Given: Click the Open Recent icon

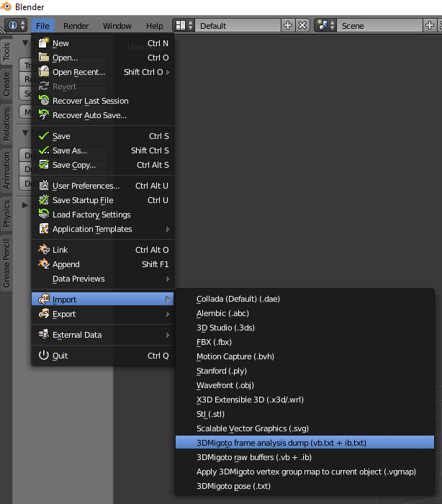Looking at the screenshot, I should [x=44, y=72].
